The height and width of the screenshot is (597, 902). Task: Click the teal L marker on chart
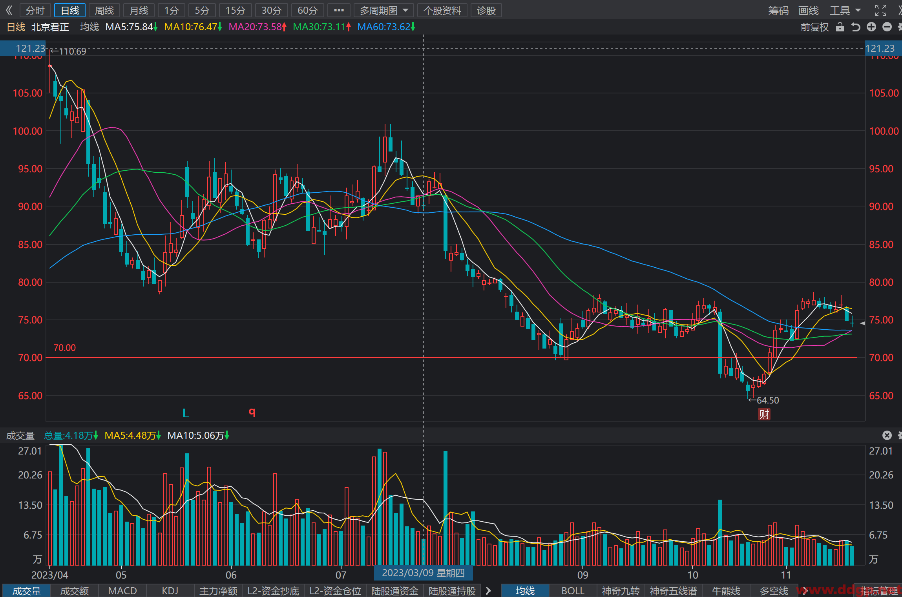pos(186,413)
